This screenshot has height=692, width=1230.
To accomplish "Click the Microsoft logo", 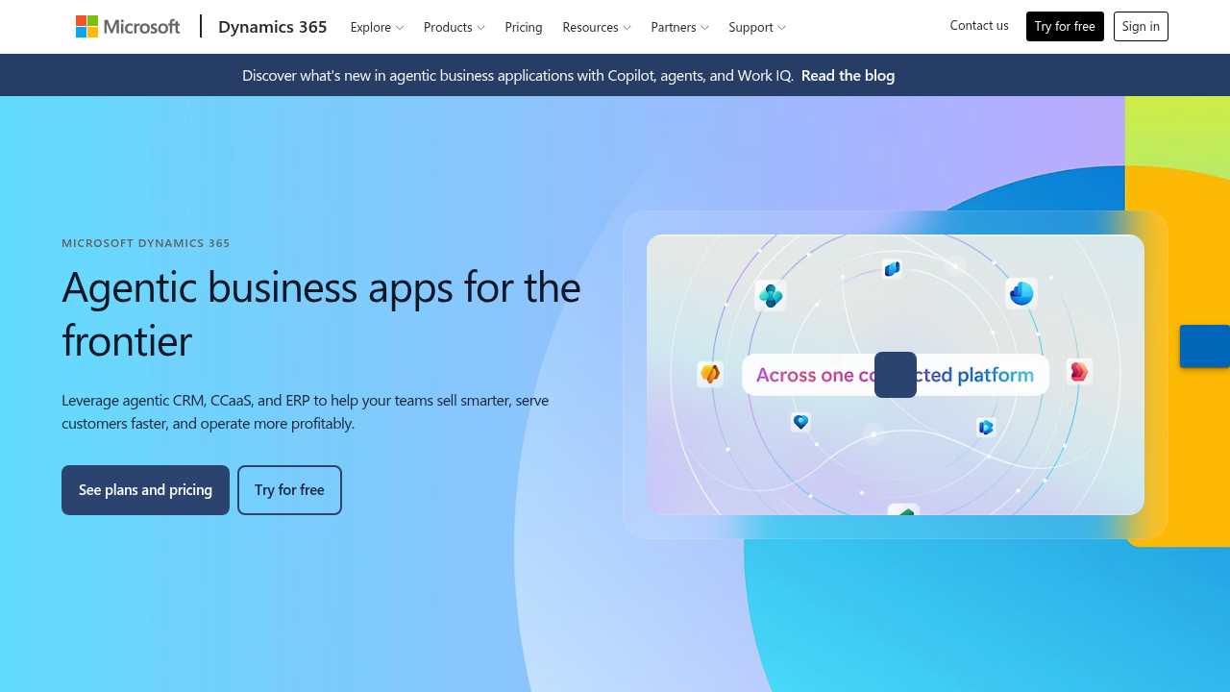I will 128,27.
